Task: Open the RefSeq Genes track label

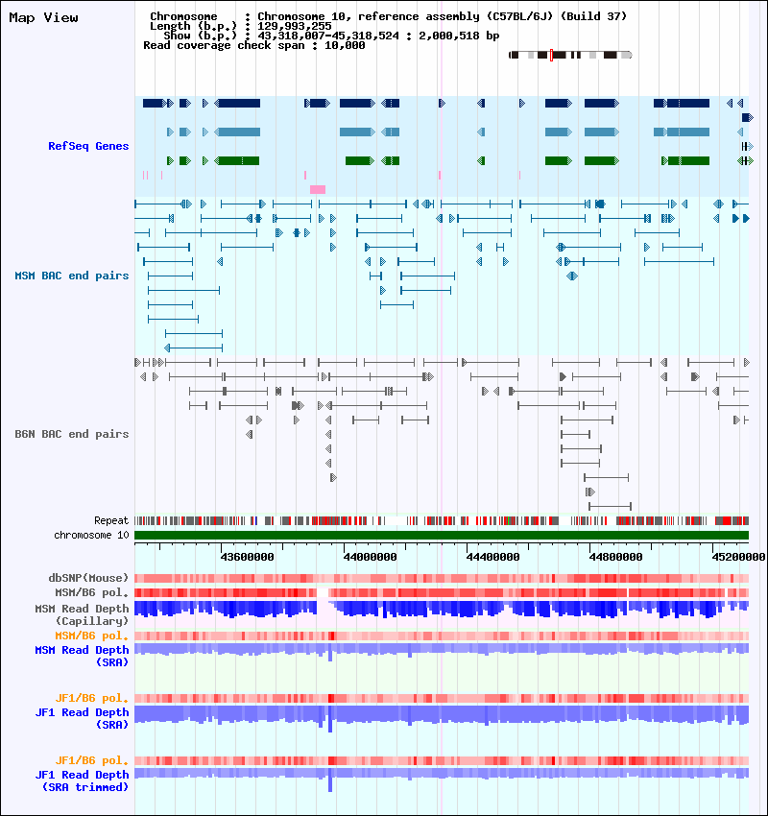Action: coord(88,146)
